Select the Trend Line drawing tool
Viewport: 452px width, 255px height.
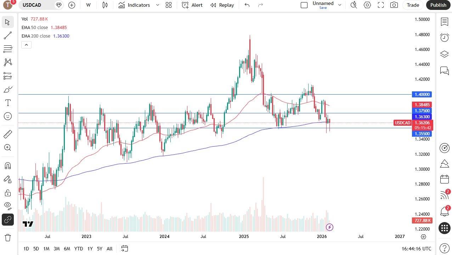pyautogui.click(x=8, y=35)
